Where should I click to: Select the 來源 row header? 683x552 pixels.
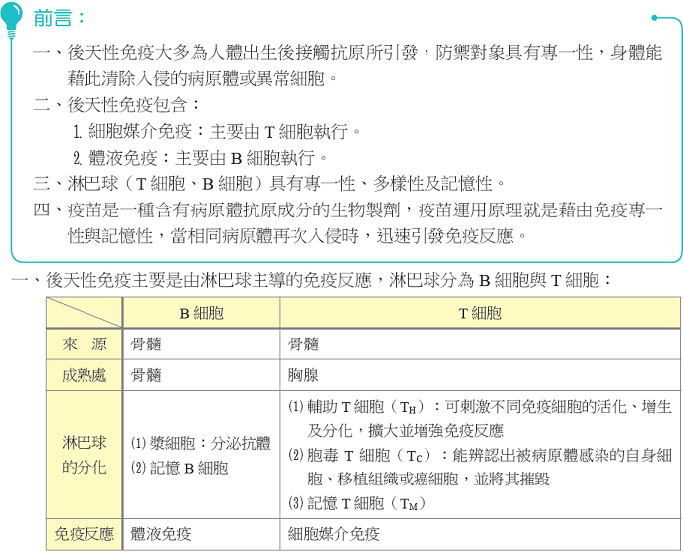click(x=85, y=344)
